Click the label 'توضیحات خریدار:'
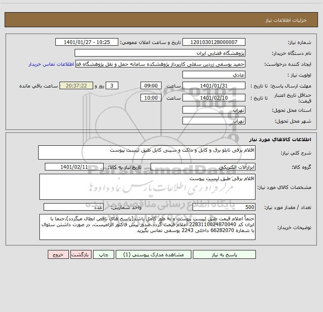 point(294,227)
